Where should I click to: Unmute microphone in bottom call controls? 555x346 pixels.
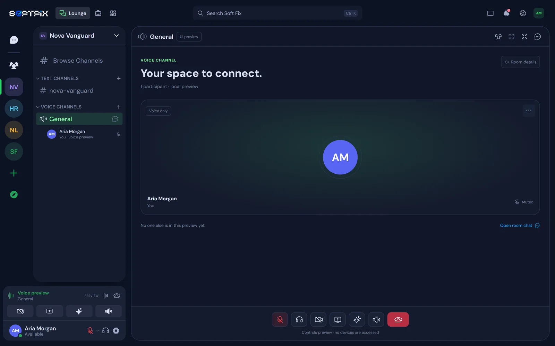tap(280, 320)
